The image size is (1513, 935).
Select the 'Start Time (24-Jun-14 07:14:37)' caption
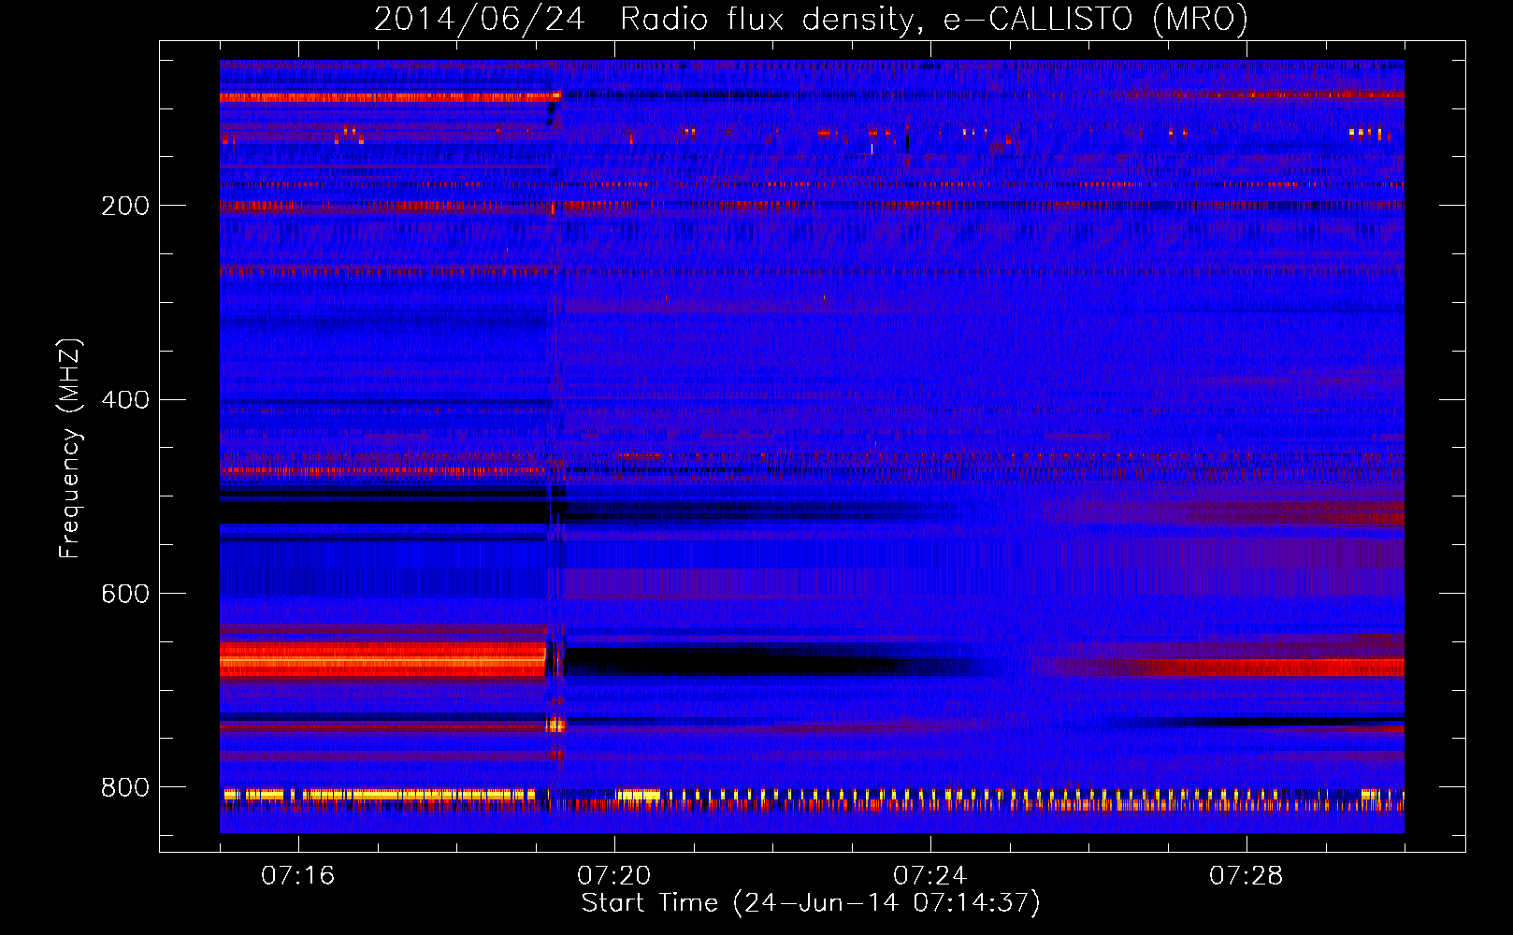tap(811, 903)
